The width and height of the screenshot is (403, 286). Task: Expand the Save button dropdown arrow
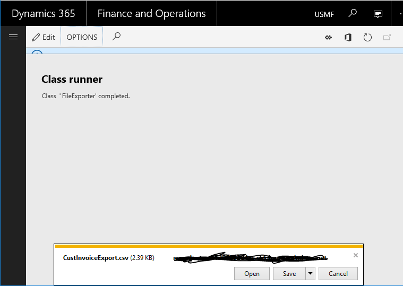coord(310,273)
